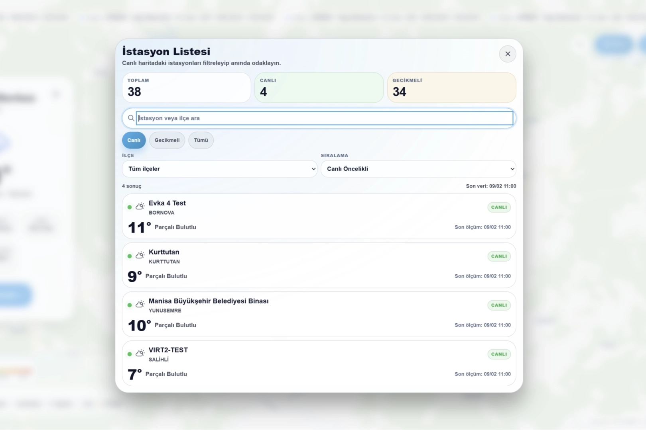Click the weather icon beside Evka 4 Test
The width and height of the screenshot is (646, 430).
[140, 206]
